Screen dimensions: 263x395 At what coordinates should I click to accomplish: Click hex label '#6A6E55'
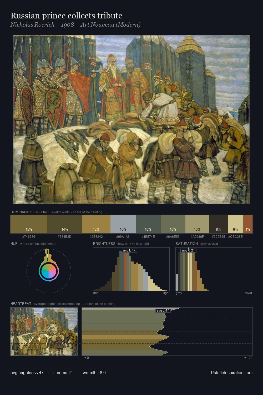(173, 237)
